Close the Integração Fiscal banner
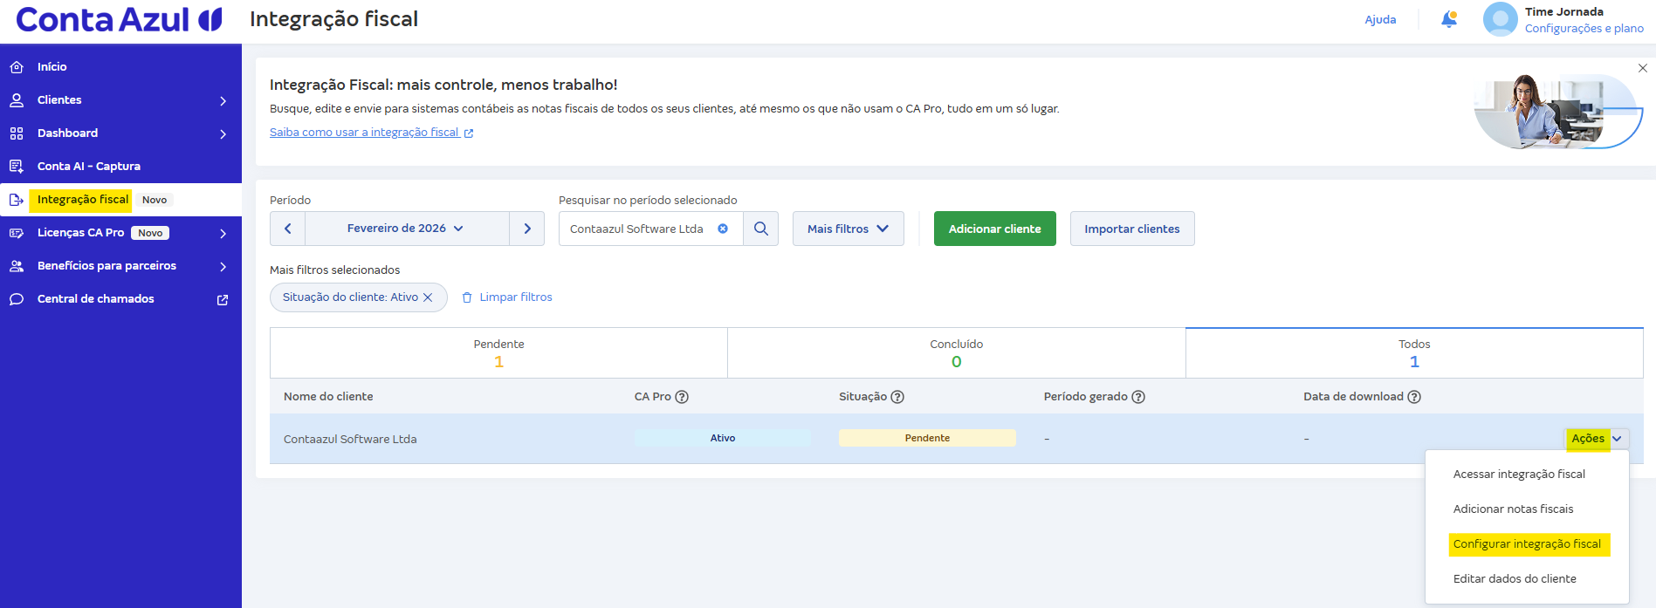The image size is (1656, 608). [1642, 68]
